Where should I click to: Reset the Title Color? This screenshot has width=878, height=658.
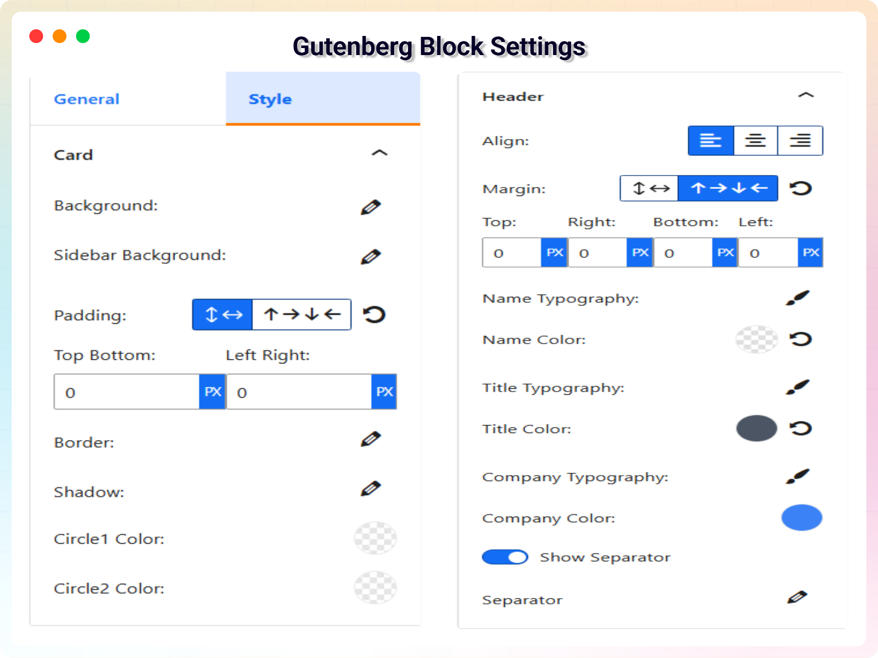tap(800, 428)
